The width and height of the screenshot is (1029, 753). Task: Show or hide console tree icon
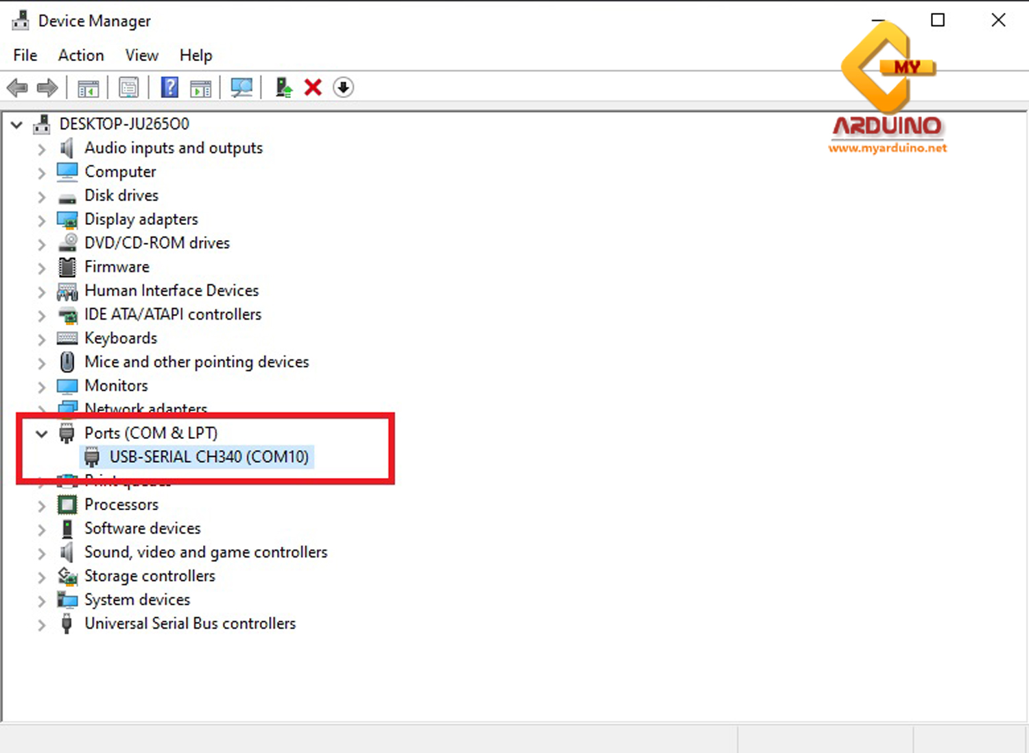pos(88,88)
